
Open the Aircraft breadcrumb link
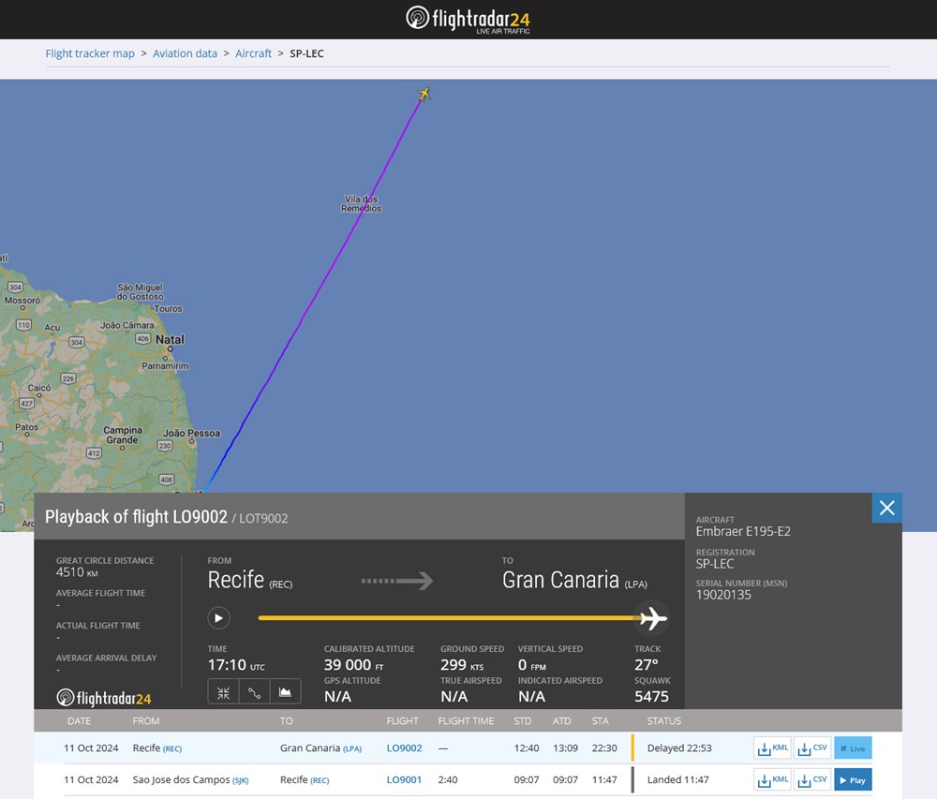pos(253,53)
